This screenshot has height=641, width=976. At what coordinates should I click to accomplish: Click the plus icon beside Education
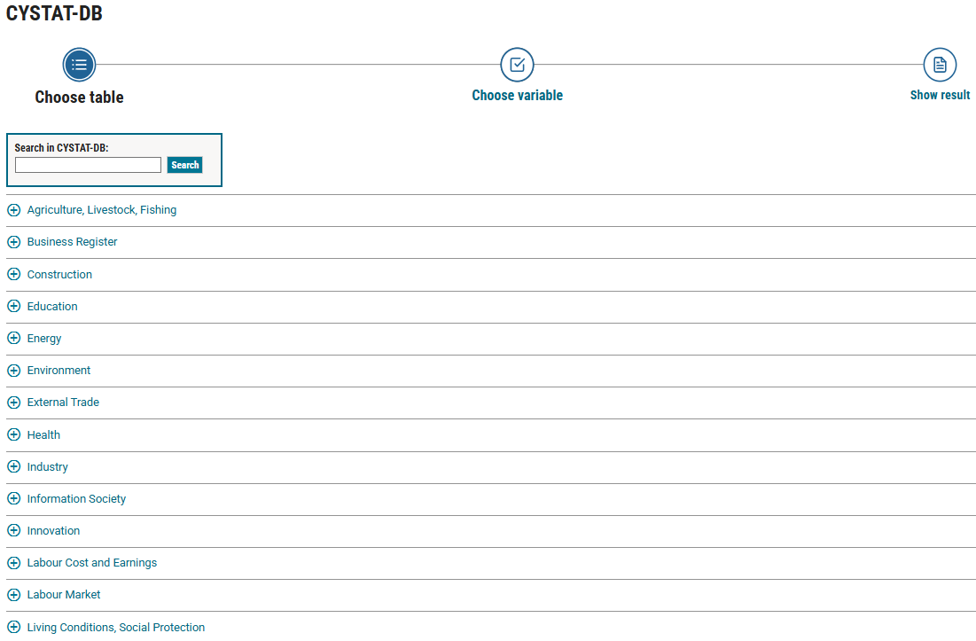(x=13, y=307)
